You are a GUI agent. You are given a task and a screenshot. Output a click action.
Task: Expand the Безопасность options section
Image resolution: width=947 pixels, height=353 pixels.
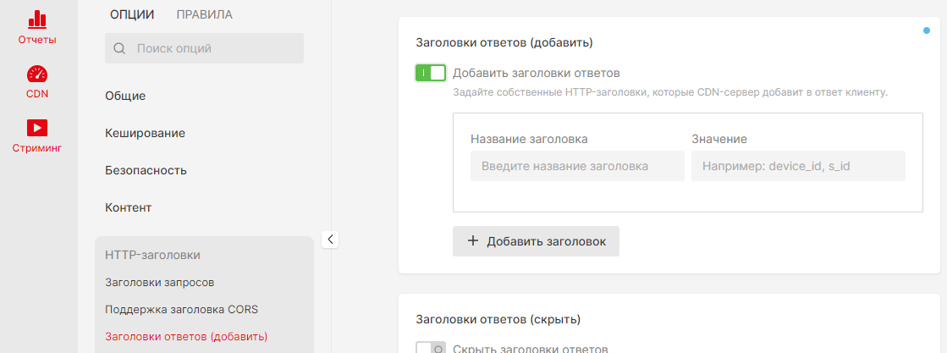[x=146, y=170]
